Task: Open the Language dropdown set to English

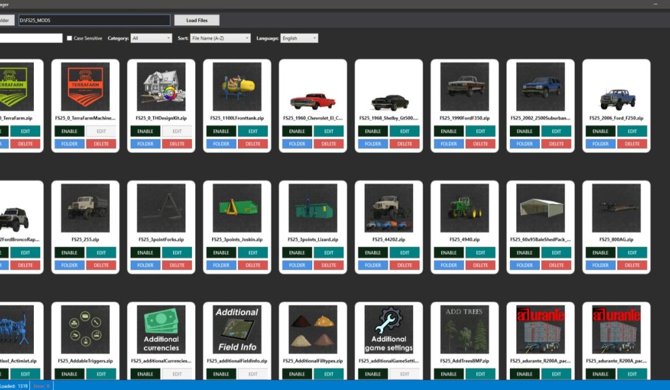Action: [299, 38]
